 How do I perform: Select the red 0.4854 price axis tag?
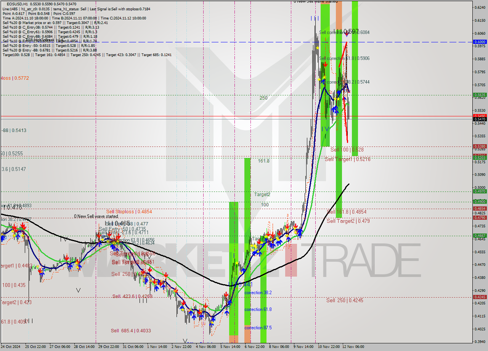click(480, 209)
